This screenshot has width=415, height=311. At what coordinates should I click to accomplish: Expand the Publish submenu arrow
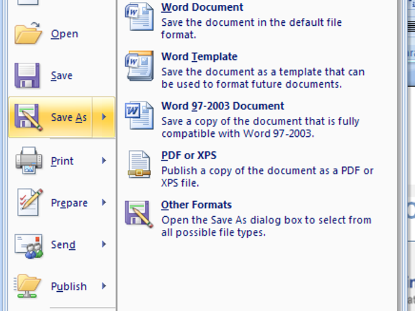[103, 286]
